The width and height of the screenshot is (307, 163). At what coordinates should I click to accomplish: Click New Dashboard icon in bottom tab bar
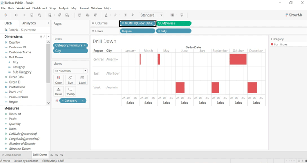pos(56,155)
